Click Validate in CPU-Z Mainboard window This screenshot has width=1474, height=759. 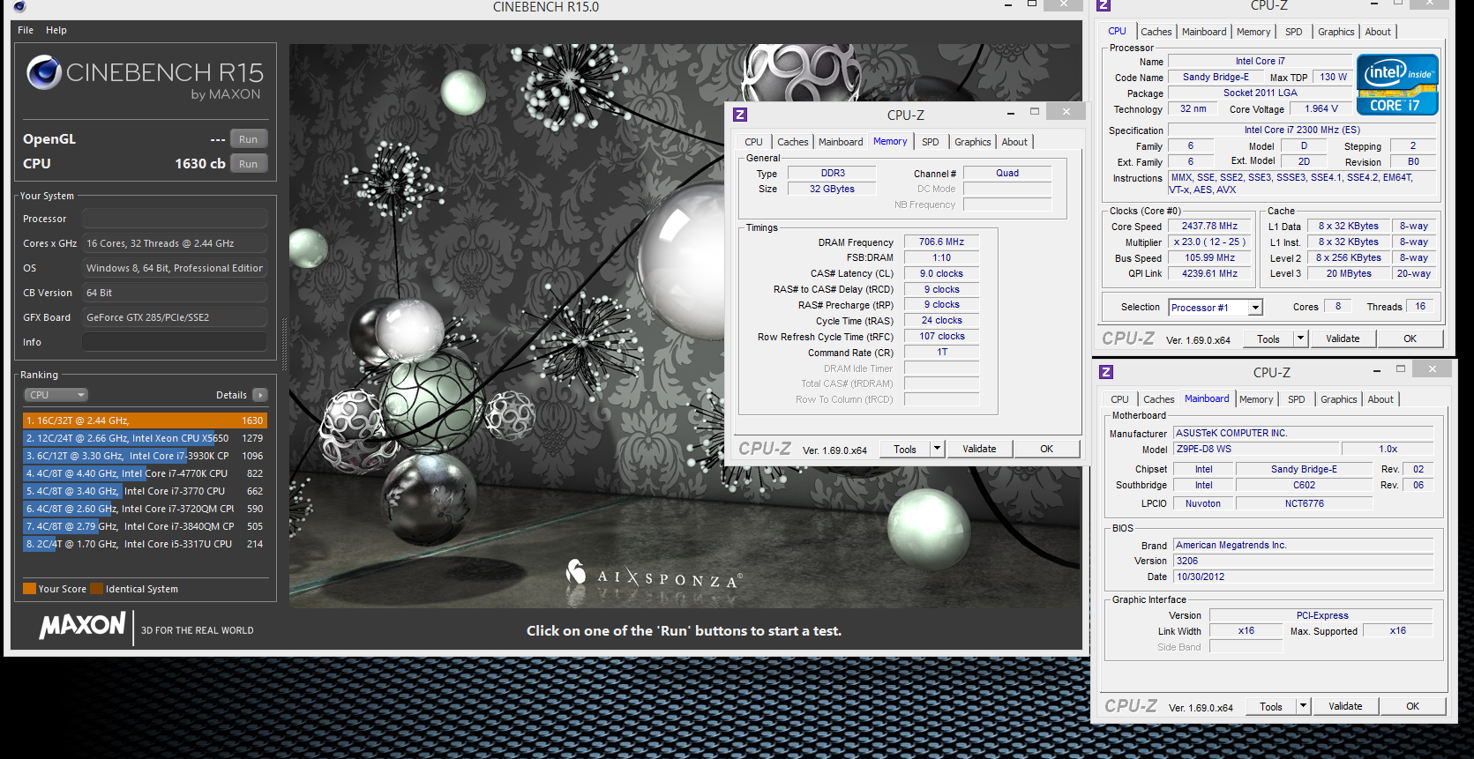pos(1345,706)
